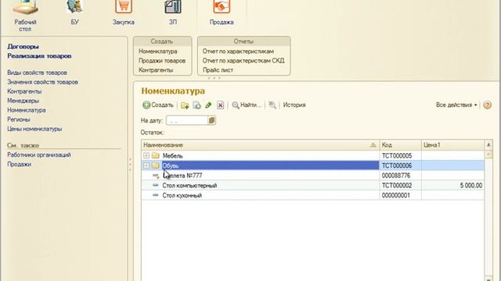Screen dimensions: 501x281
Task: Create Контрагенты from Создать panel
Action: (156, 70)
